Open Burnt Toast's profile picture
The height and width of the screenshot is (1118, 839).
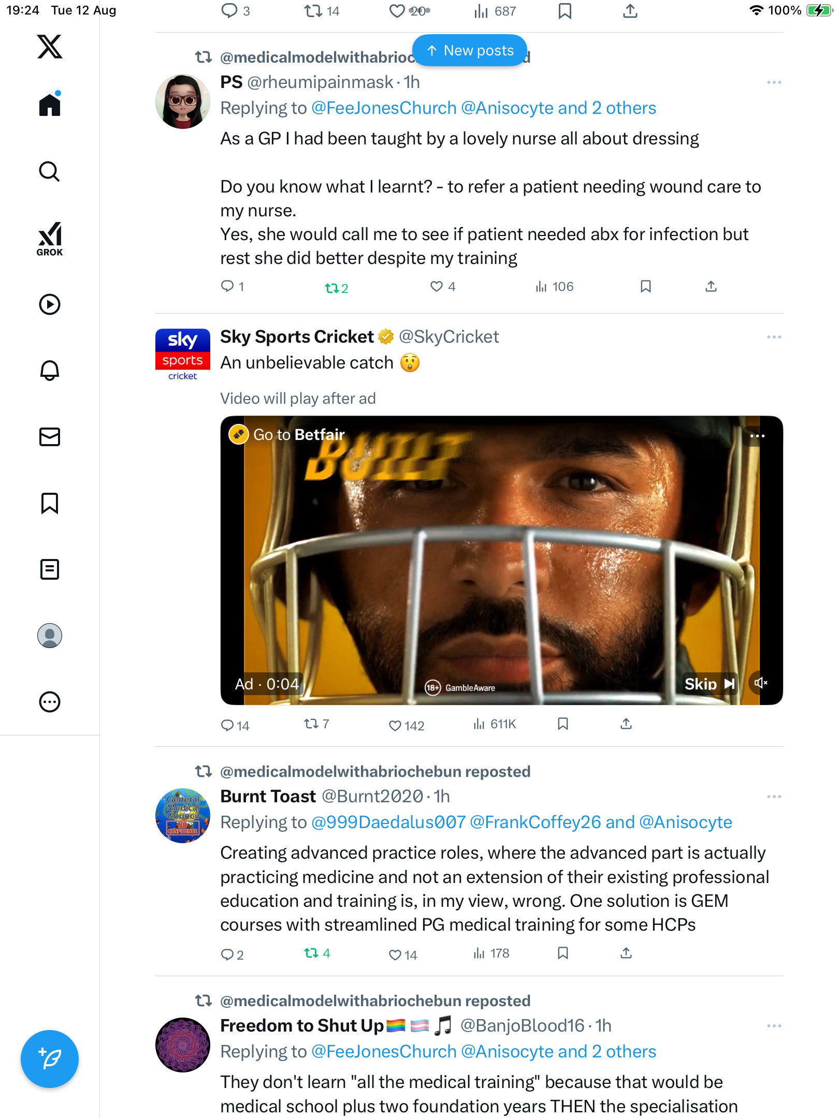coord(183,816)
